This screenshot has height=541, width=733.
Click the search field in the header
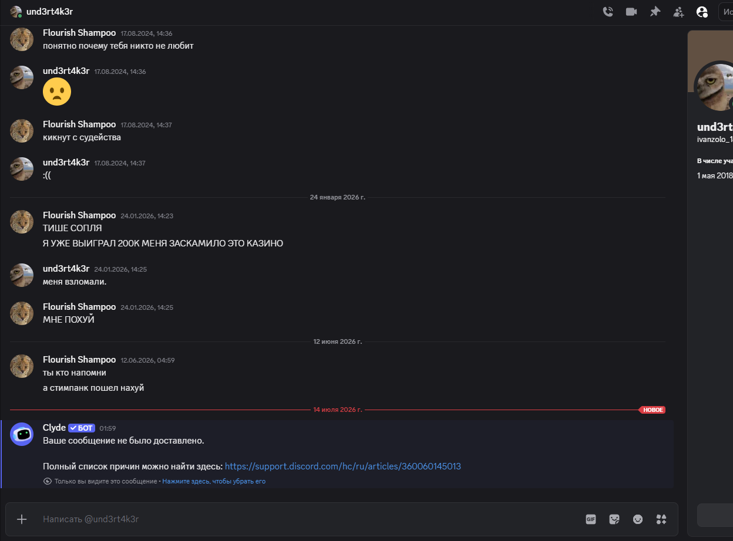726,12
